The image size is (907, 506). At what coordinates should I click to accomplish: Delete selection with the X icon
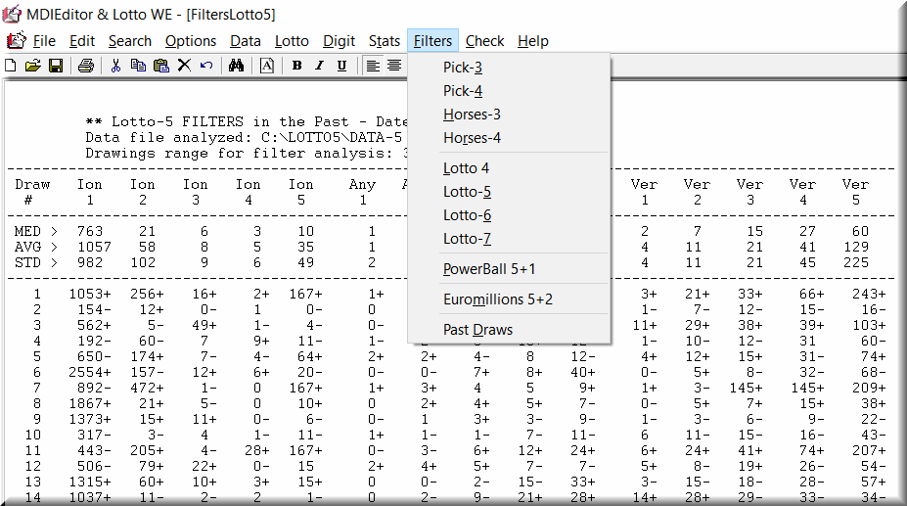tap(184, 65)
